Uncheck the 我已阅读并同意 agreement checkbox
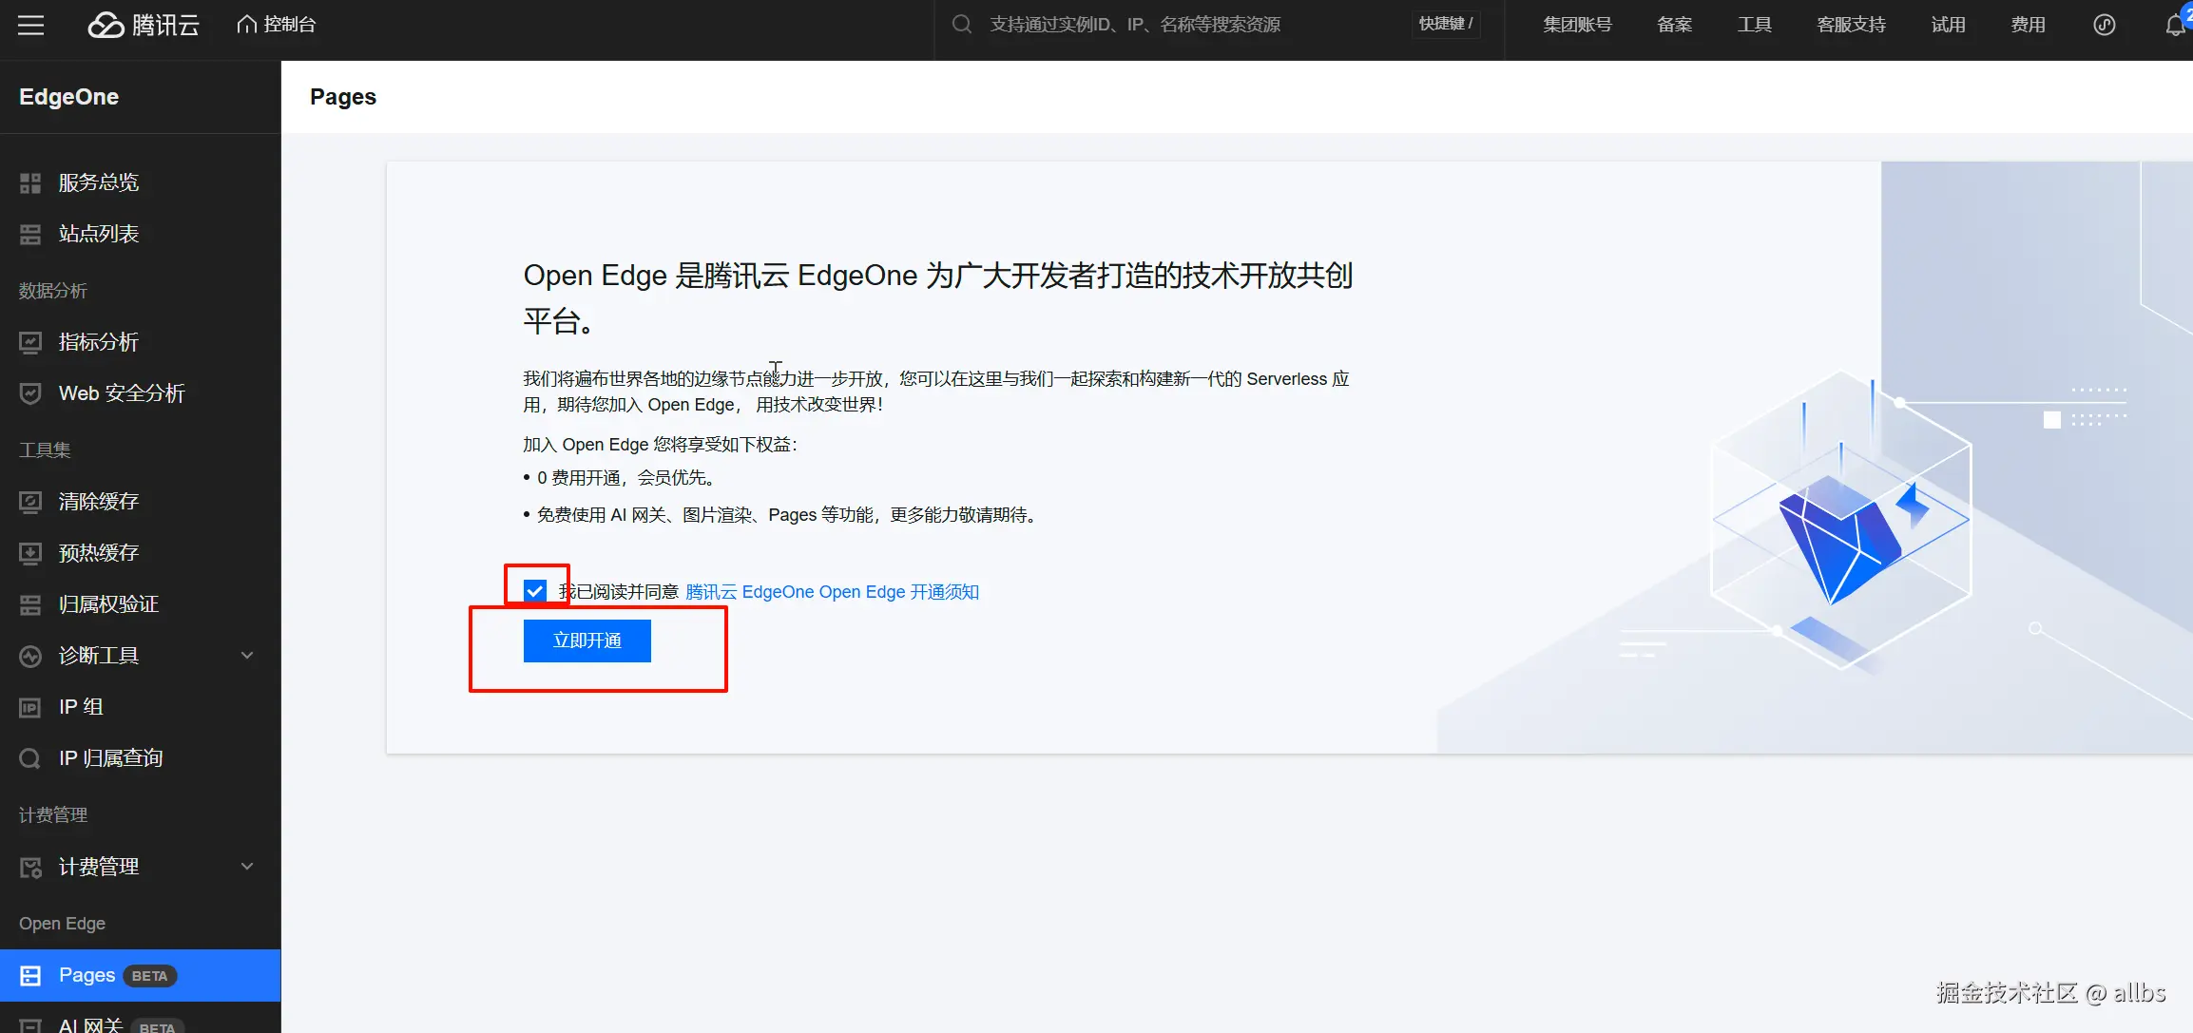Viewport: 2193px width, 1033px height. tap(535, 589)
